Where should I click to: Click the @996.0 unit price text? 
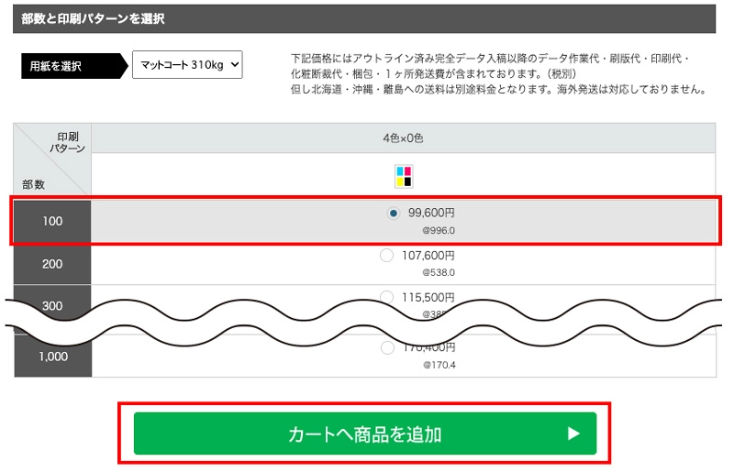tap(438, 231)
